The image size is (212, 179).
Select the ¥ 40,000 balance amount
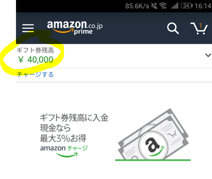(35, 60)
